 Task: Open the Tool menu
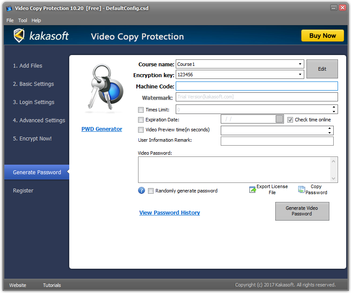(23, 20)
